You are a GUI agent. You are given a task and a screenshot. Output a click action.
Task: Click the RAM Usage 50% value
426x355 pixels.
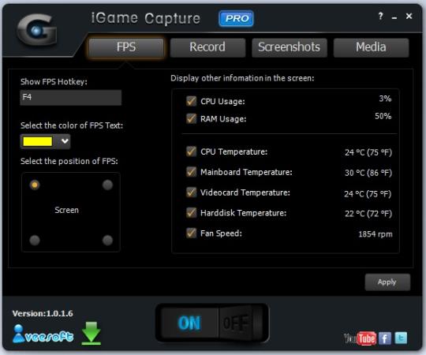pos(383,116)
